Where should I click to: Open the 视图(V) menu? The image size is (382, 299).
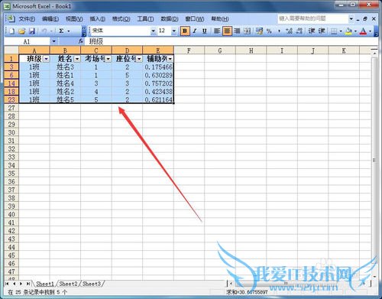point(74,19)
